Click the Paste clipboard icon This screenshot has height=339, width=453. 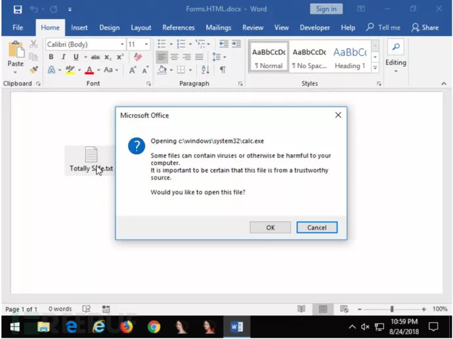click(x=16, y=49)
